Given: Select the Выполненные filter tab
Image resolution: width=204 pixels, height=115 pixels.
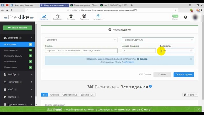Looking at the screenshot, I should tap(87, 95).
